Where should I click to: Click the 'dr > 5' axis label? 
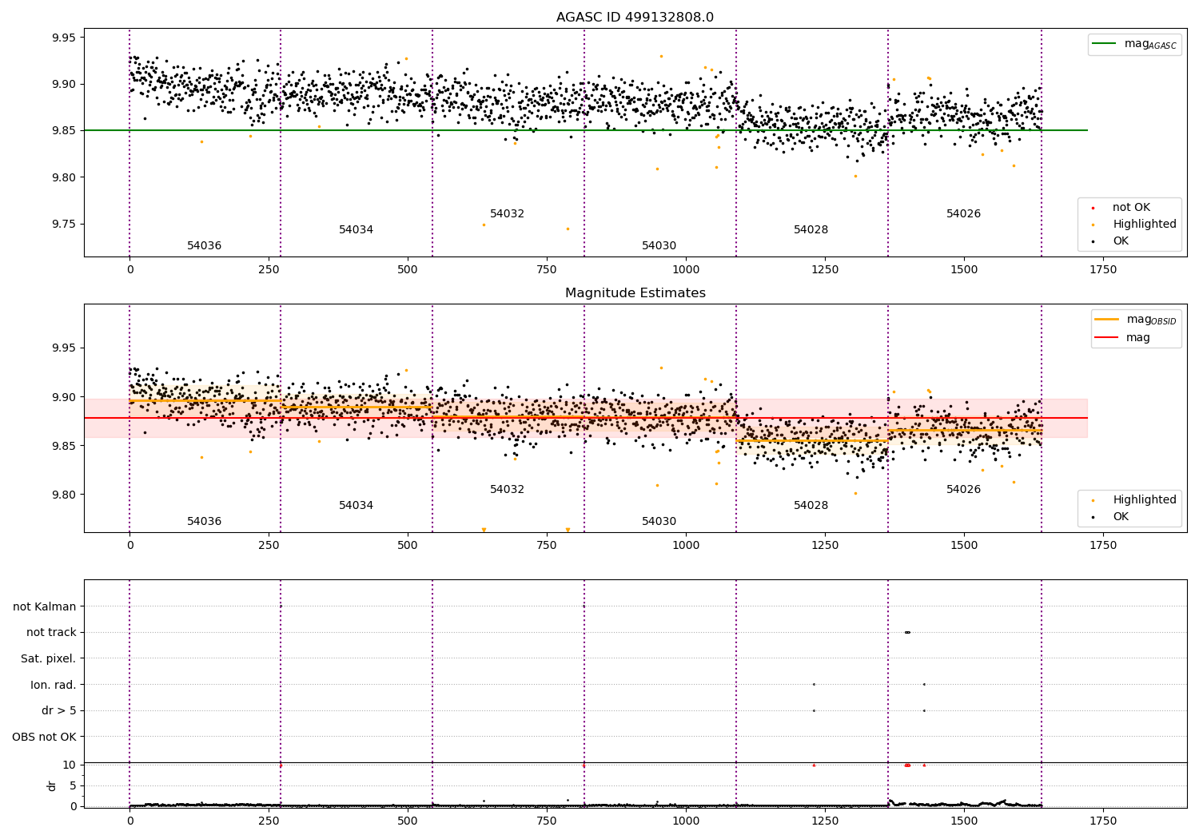pyautogui.click(x=59, y=711)
